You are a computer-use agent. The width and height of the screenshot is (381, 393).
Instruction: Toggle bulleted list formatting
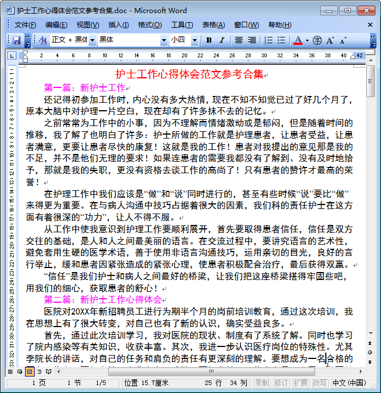tap(281, 40)
